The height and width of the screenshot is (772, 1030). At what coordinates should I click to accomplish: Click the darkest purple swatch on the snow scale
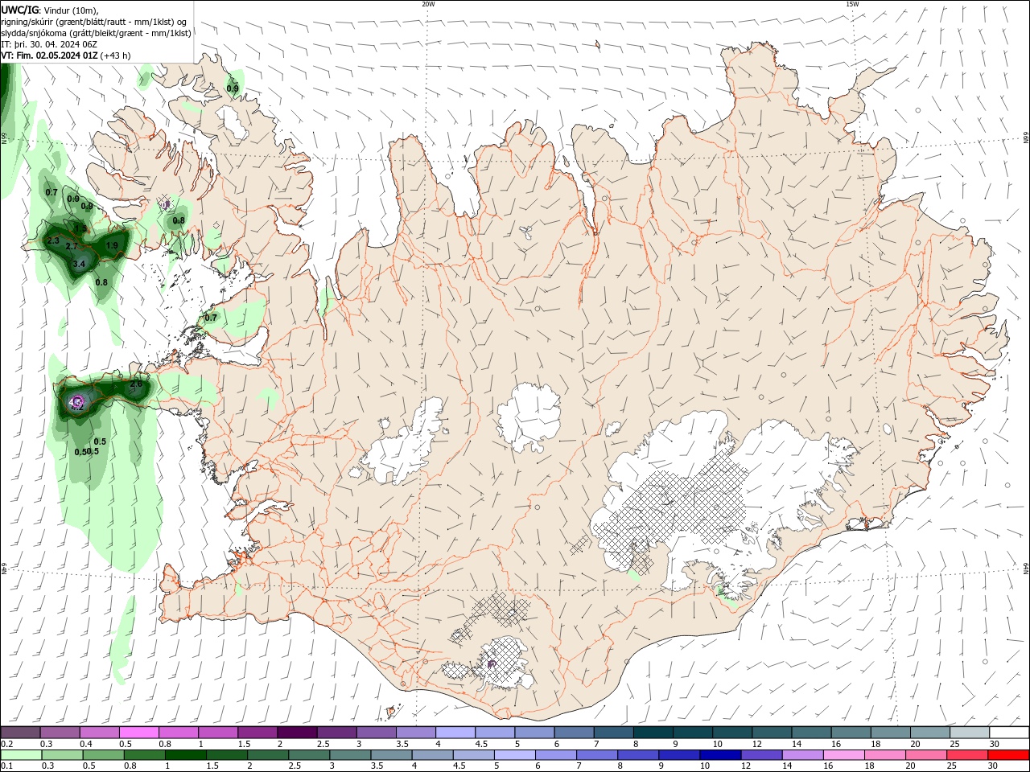click(x=297, y=733)
